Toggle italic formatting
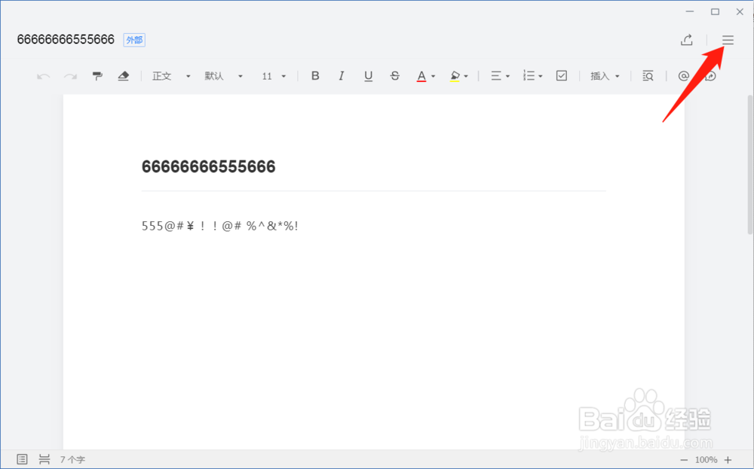 pos(342,76)
